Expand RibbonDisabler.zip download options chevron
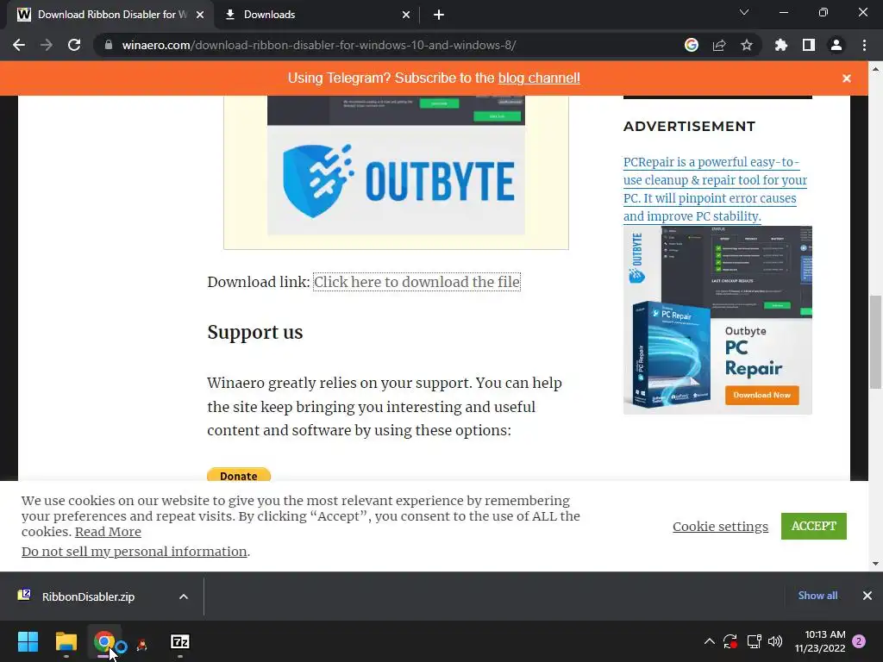 tap(184, 596)
